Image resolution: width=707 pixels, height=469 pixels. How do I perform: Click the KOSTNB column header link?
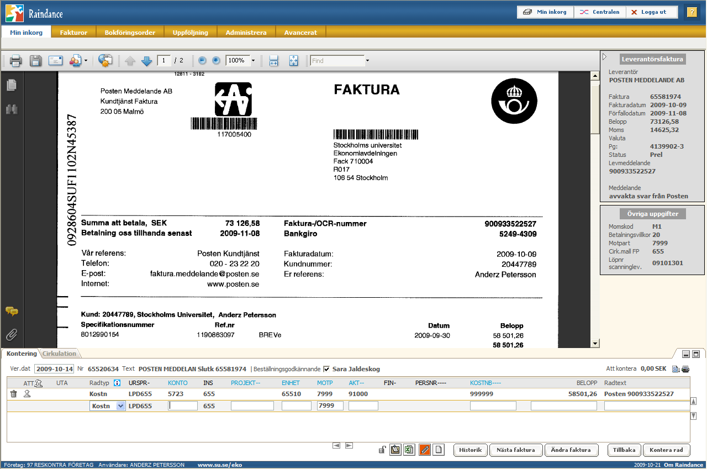pyautogui.click(x=486, y=383)
